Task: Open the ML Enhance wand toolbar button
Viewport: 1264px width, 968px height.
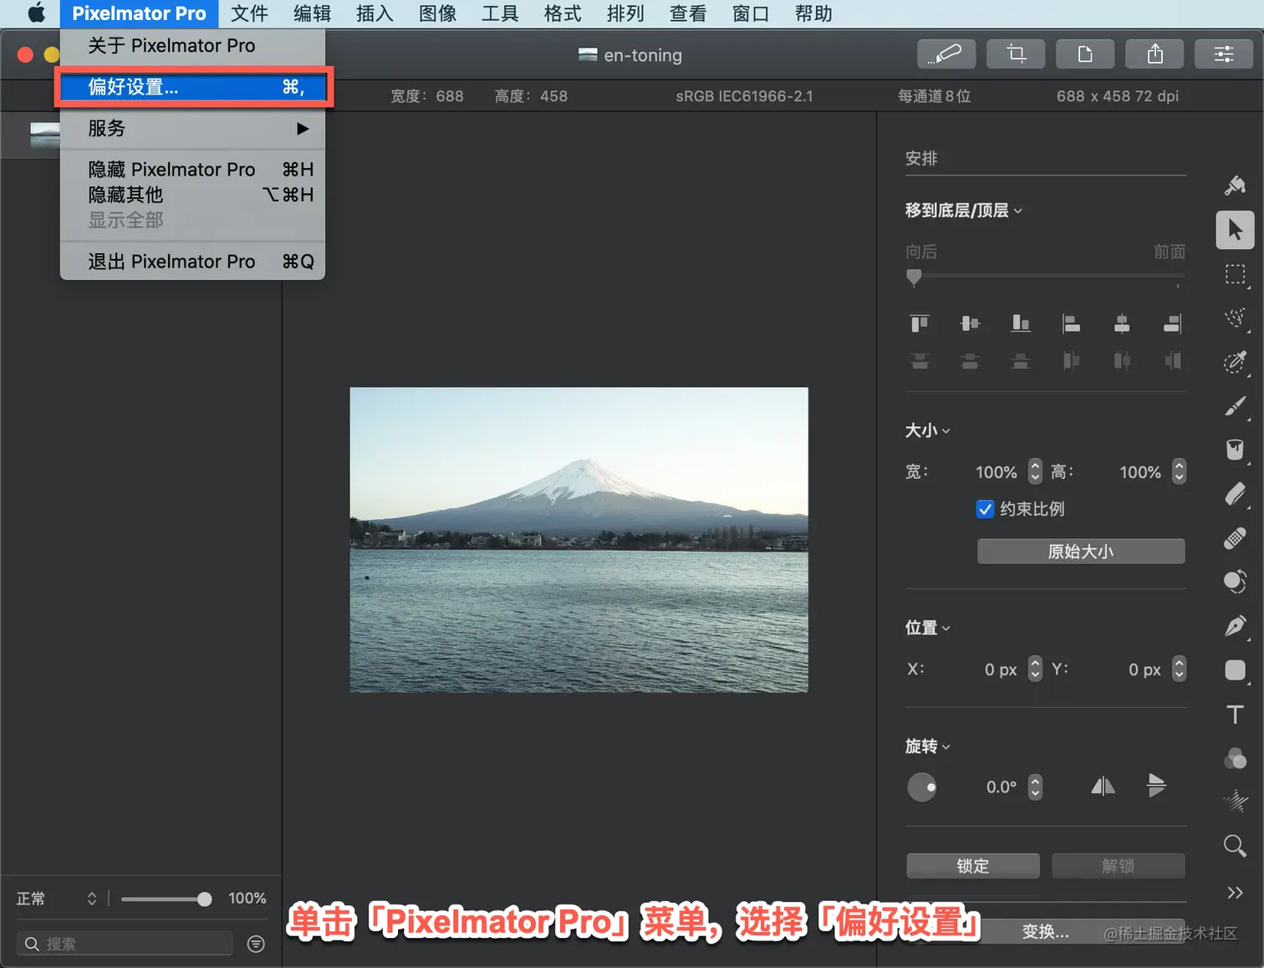Action: 946,54
